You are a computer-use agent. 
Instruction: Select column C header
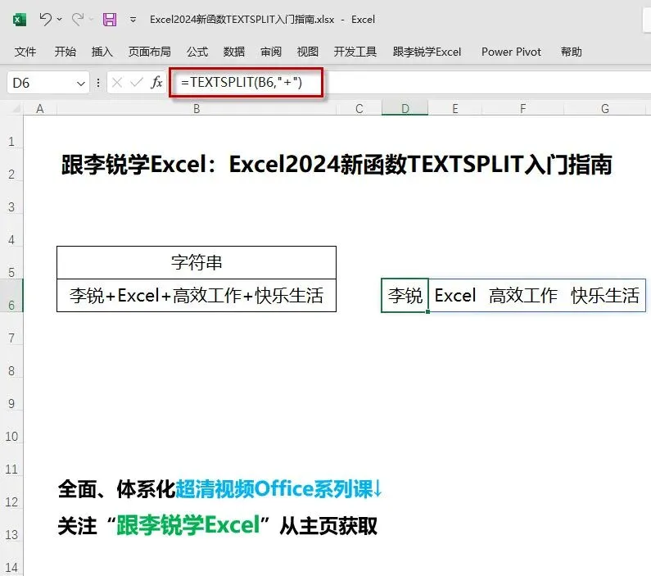click(x=359, y=109)
